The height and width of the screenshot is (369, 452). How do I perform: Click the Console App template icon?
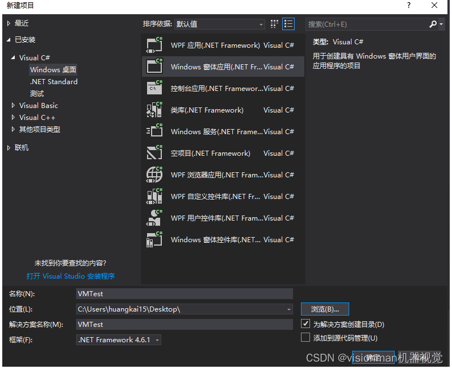154,88
